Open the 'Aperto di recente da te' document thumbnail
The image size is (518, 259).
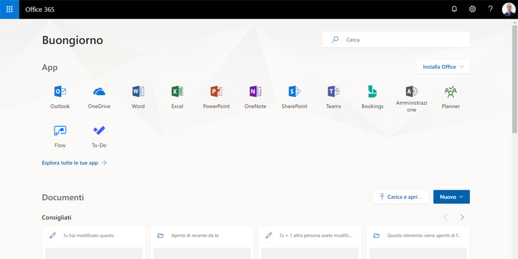tap(202, 253)
